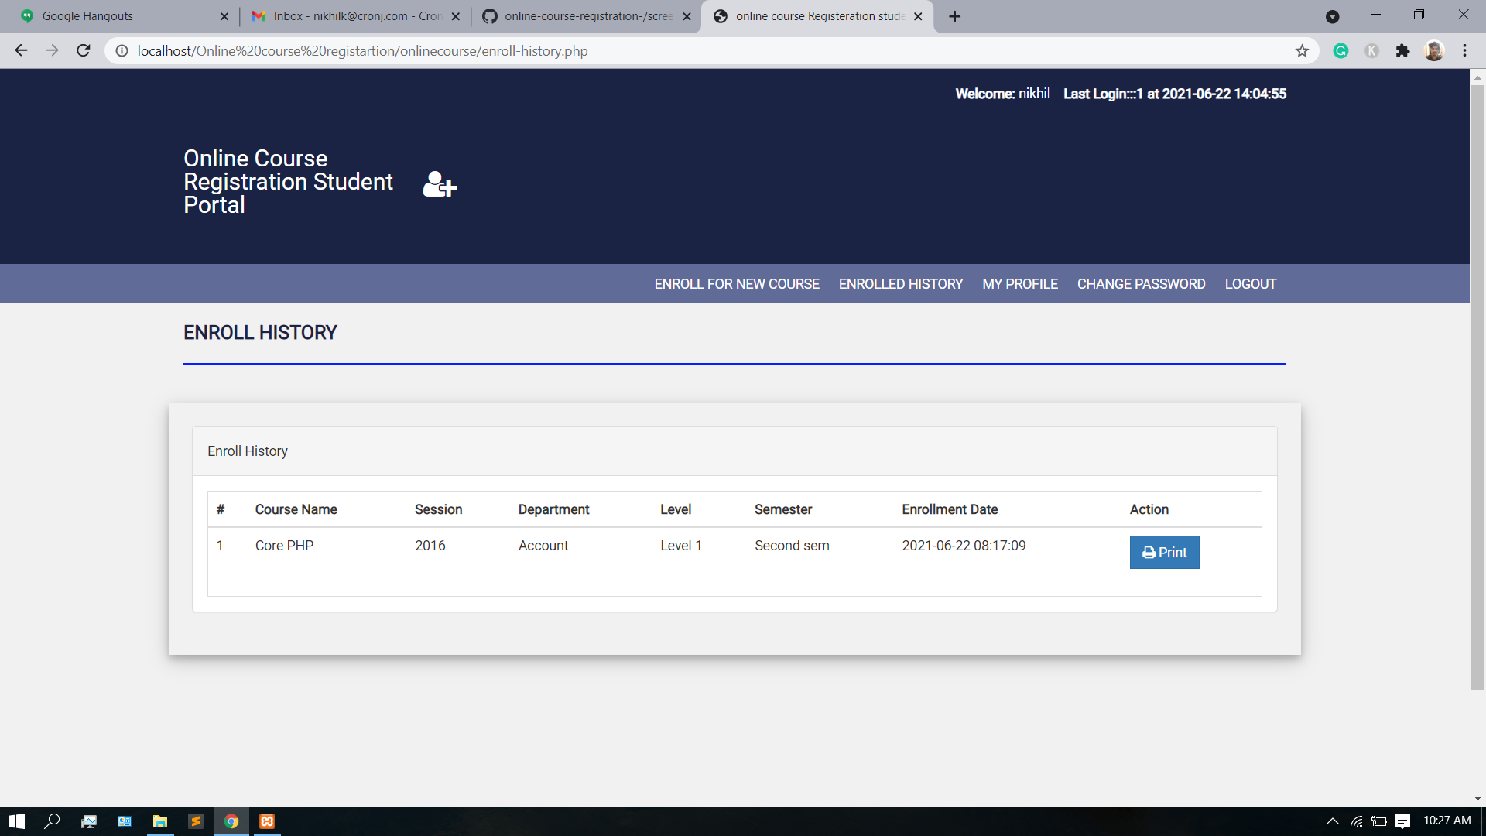Viewport: 1486px width, 836px height.
Task: Open Chrome three-dot menu
Action: (x=1464, y=51)
